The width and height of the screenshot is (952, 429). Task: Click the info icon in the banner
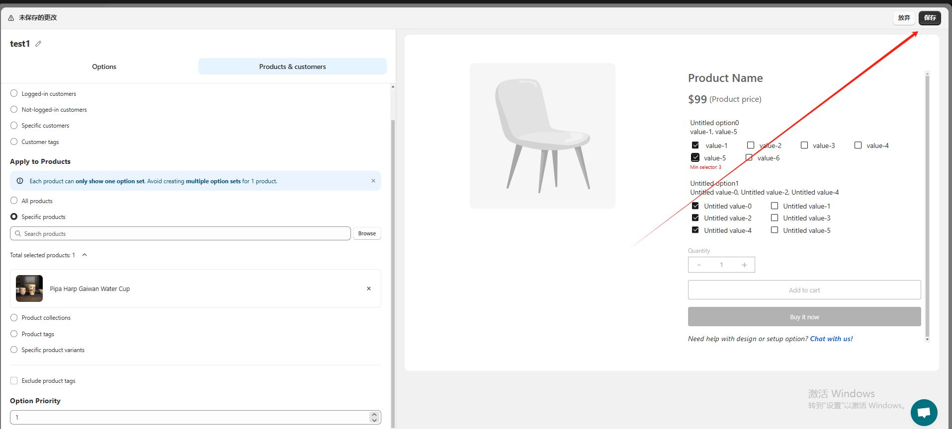coord(20,181)
